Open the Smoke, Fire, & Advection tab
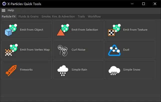Image resolution: width=161 pixels, height=102 pixels. pos(58,16)
